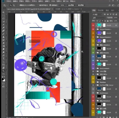Screen dimensions: 119x118
Task: Open the 类型 layer filter dropdown
Action: 97,14
